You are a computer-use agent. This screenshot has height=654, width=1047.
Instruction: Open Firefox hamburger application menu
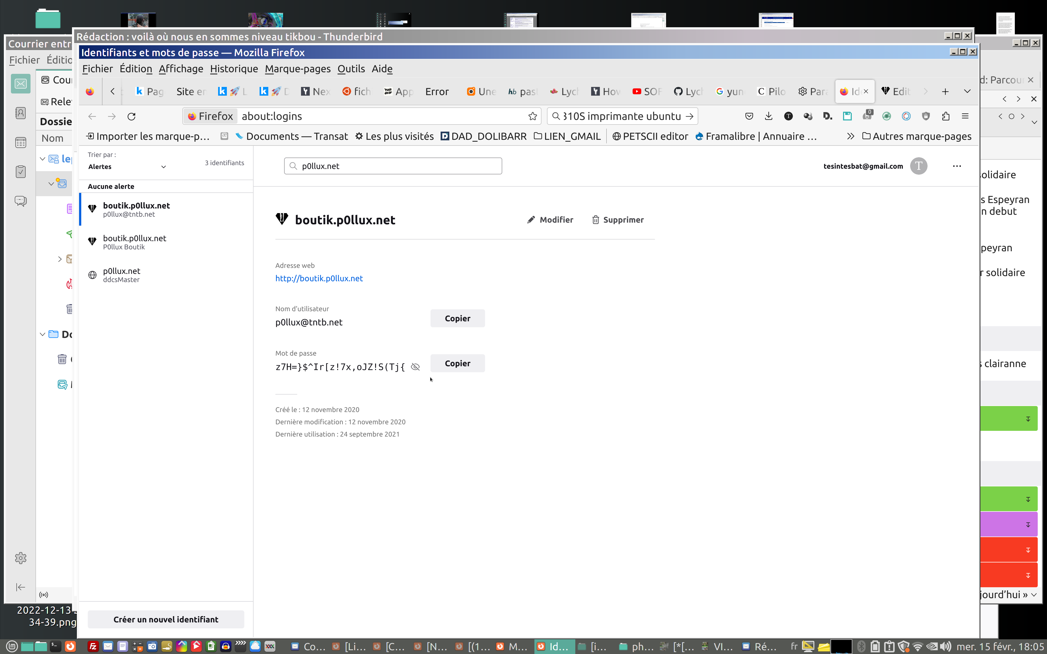pyautogui.click(x=965, y=116)
